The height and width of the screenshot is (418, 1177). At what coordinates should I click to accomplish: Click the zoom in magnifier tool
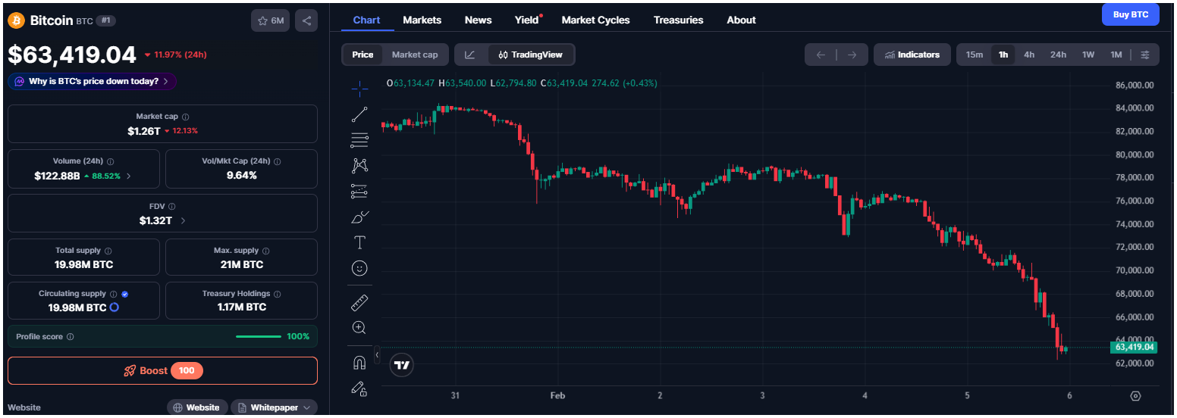pyautogui.click(x=359, y=328)
